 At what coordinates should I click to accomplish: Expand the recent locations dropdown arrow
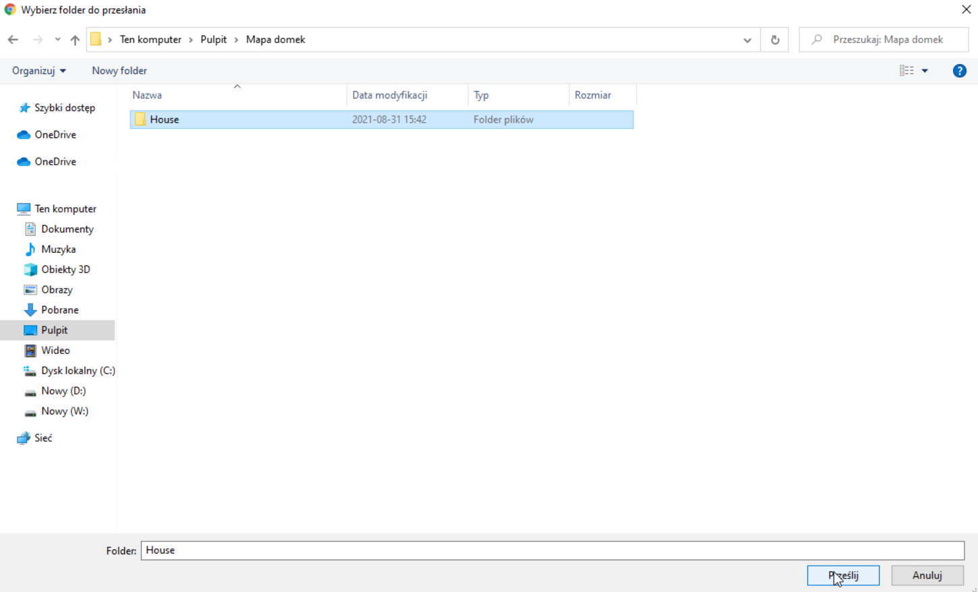[57, 40]
